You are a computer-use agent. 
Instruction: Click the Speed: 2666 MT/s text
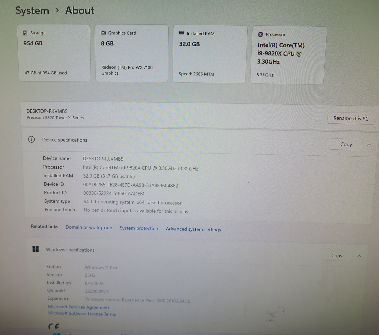point(196,74)
